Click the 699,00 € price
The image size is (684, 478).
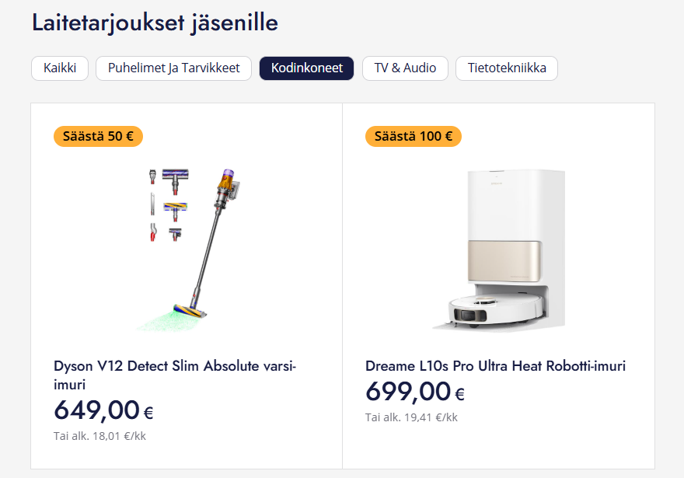[x=415, y=392]
